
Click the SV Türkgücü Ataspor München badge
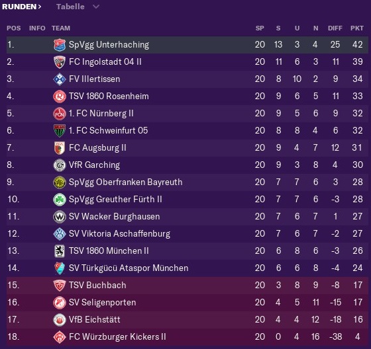click(60, 268)
